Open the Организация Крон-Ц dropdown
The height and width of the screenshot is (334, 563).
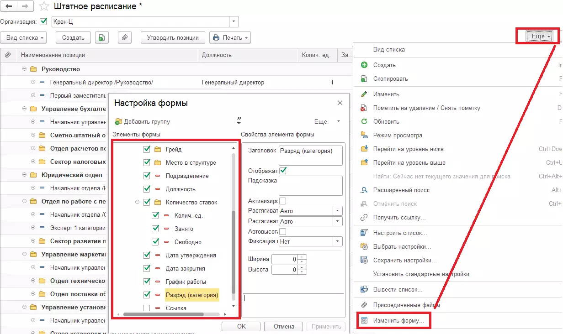(x=234, y=21)
